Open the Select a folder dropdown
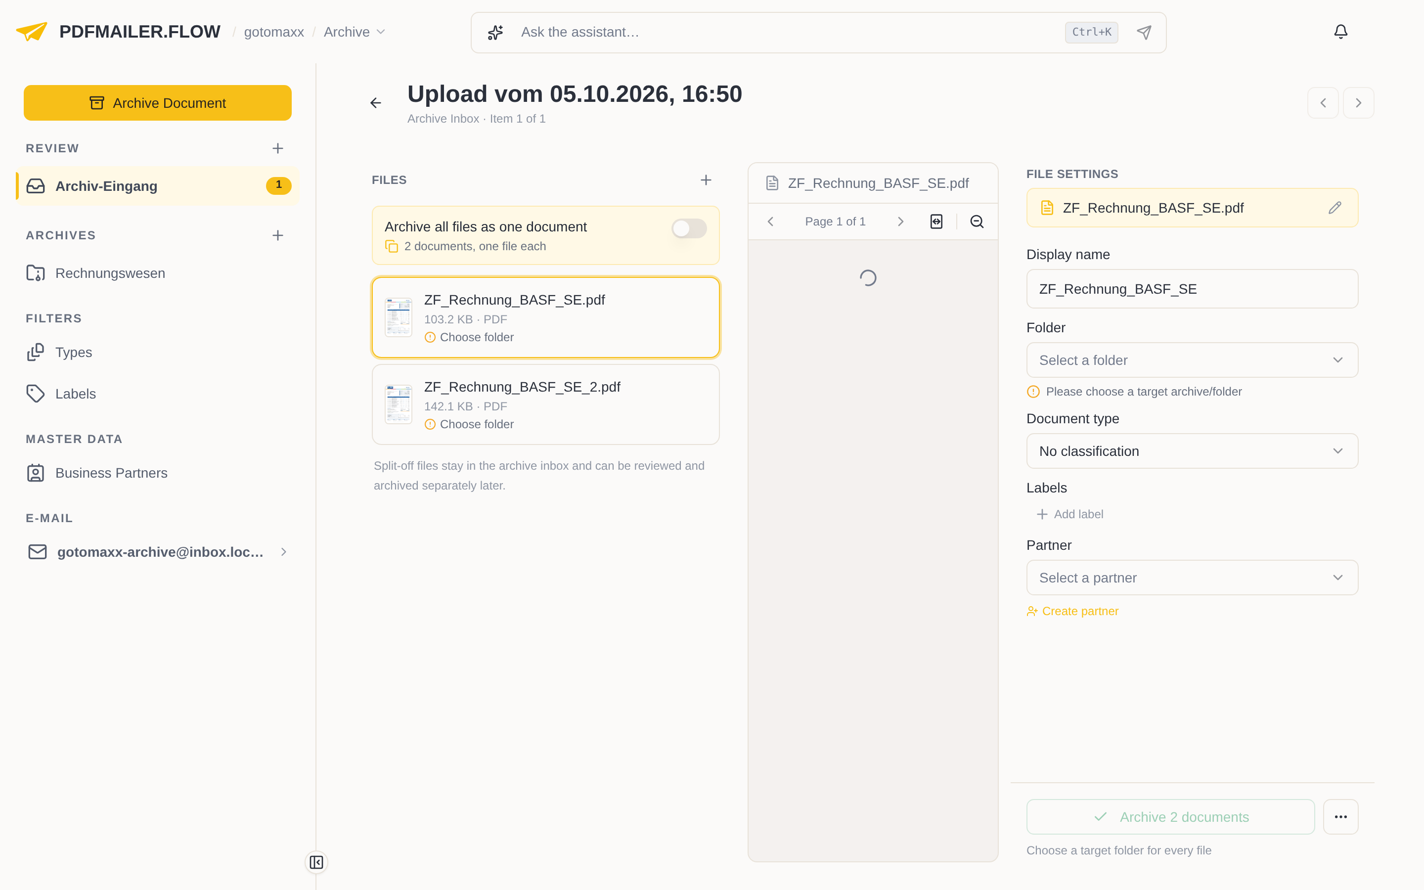The image size is (1424, 890). click(1192, 360)
